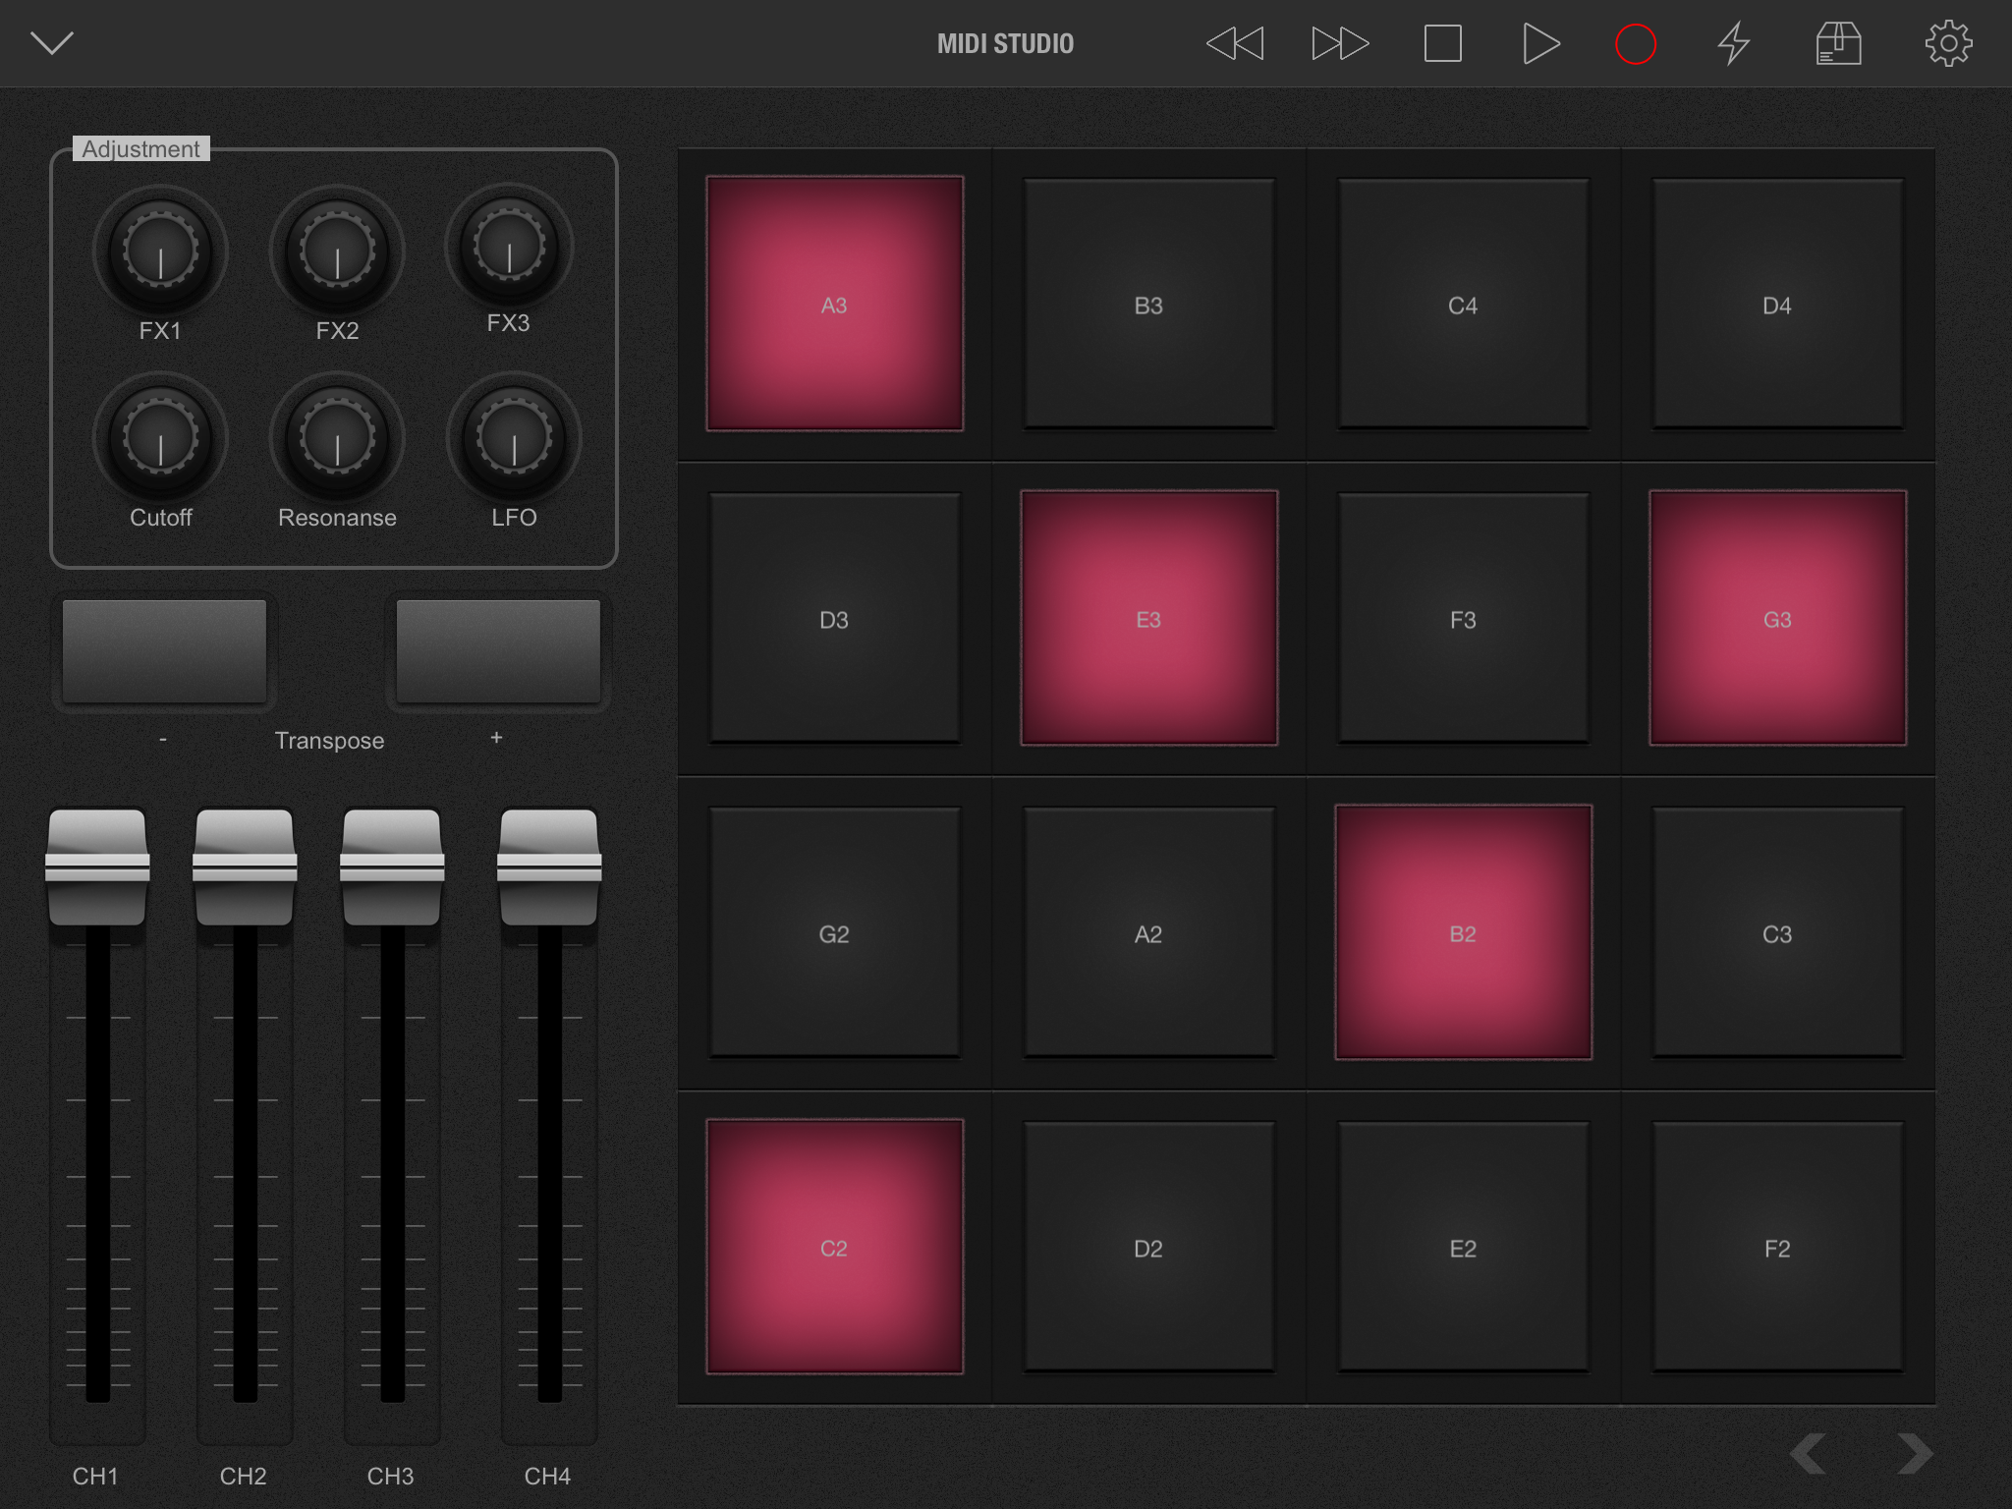
Task: Click the CH1 fader handle
Action: (97, 866)
